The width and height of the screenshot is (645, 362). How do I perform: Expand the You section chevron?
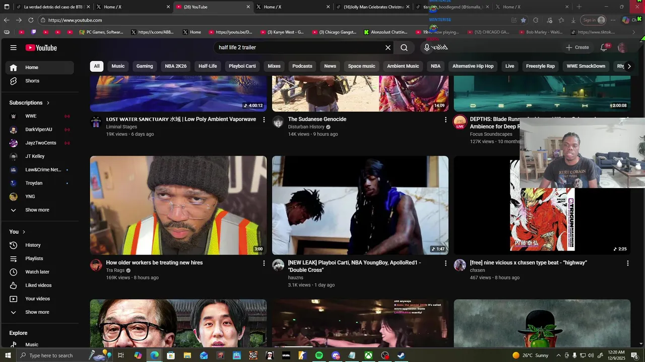tap(24, 232)
